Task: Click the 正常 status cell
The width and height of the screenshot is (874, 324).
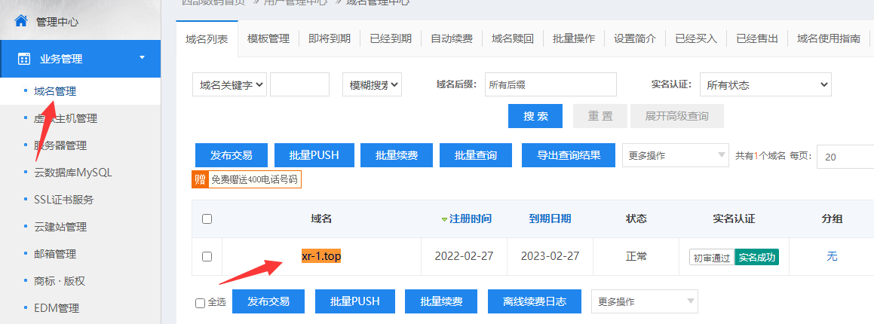Action: (636, 257)
